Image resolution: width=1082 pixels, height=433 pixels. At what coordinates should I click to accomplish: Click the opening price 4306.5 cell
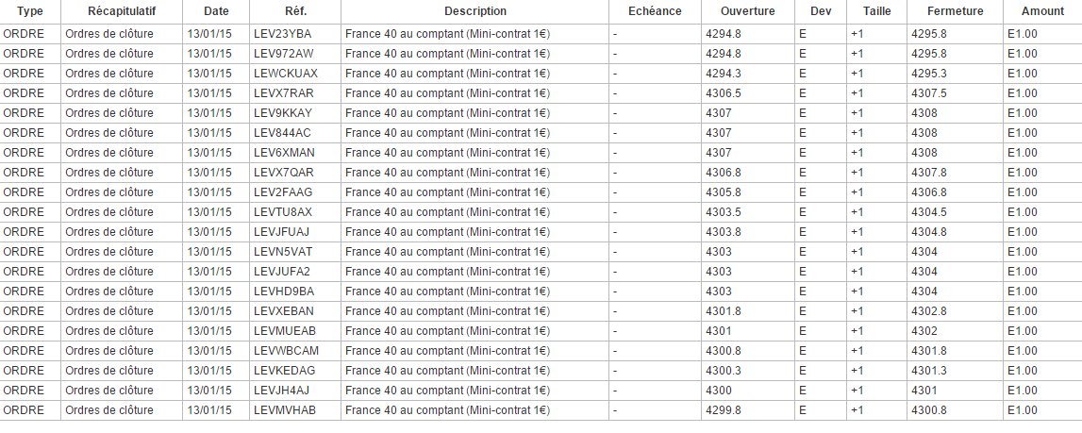[x=724, y=93]
